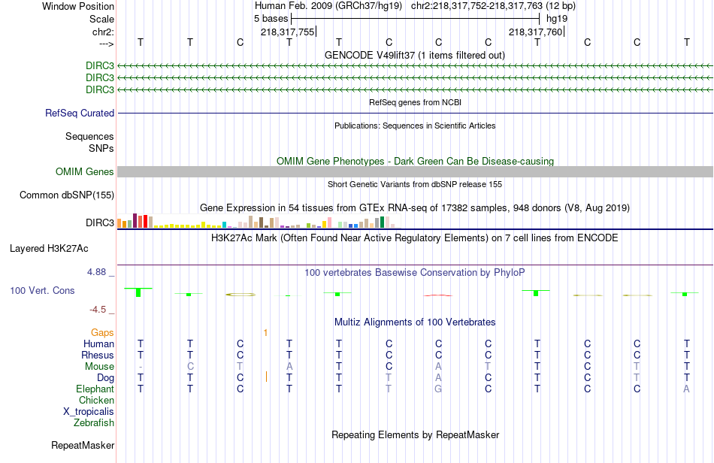Click the Elephant alignment row label
The width and height of the screenshot is (714, 463).
coord(95,389)
